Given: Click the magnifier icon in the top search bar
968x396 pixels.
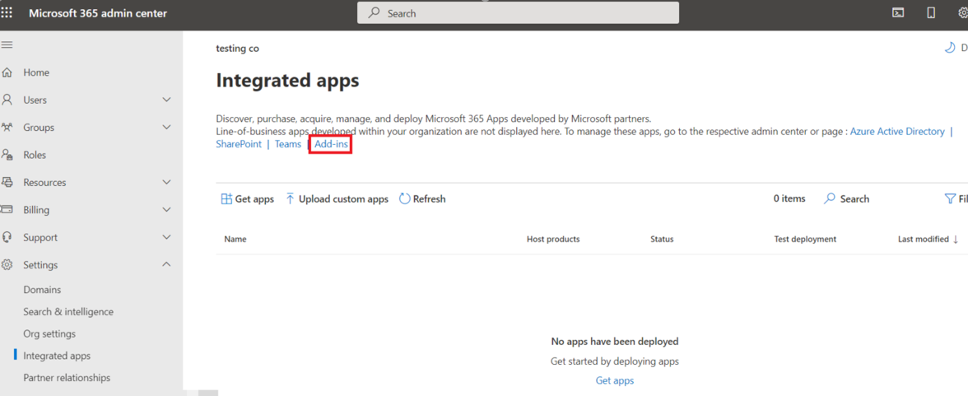Looking at the screenshot, I should pyautogui.click(x=374, y=13).
